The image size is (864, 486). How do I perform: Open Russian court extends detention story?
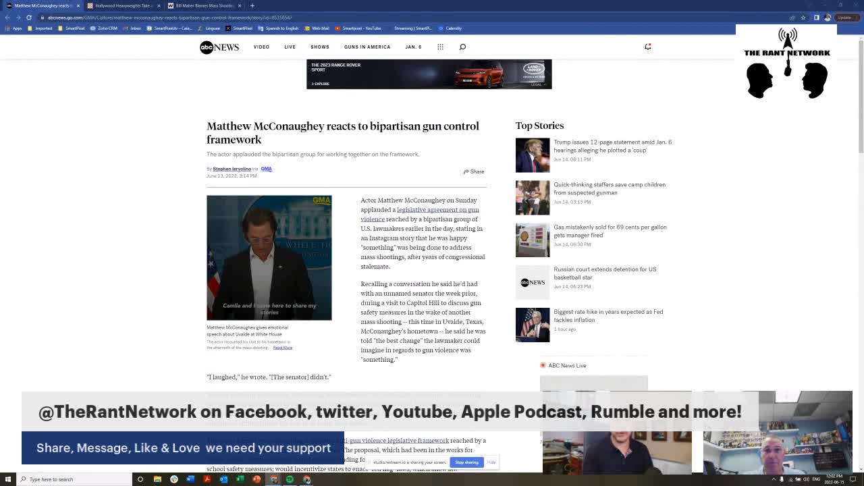click(605, 273)
